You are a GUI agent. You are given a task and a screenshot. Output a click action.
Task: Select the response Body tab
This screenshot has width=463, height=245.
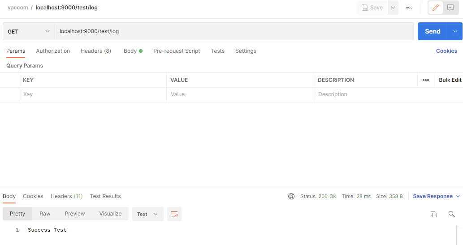(9, 196)
